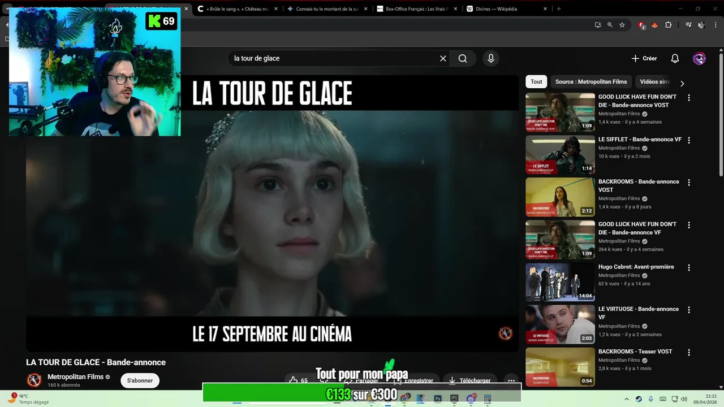Start voice search with microphone icon
The image size is (724, 407).
(491, 58)
